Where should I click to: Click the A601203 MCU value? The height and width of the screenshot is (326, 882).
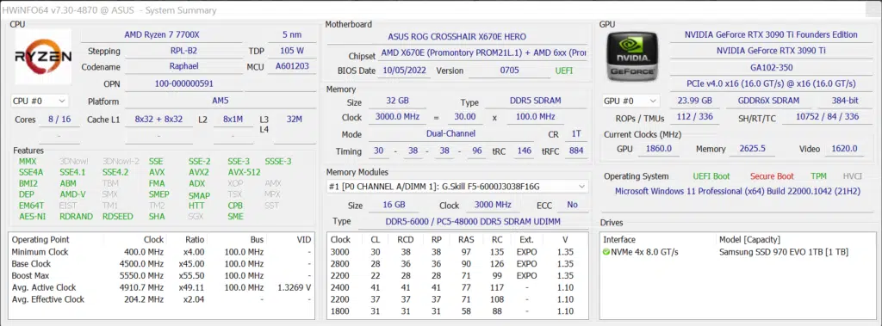coord(292,66)
